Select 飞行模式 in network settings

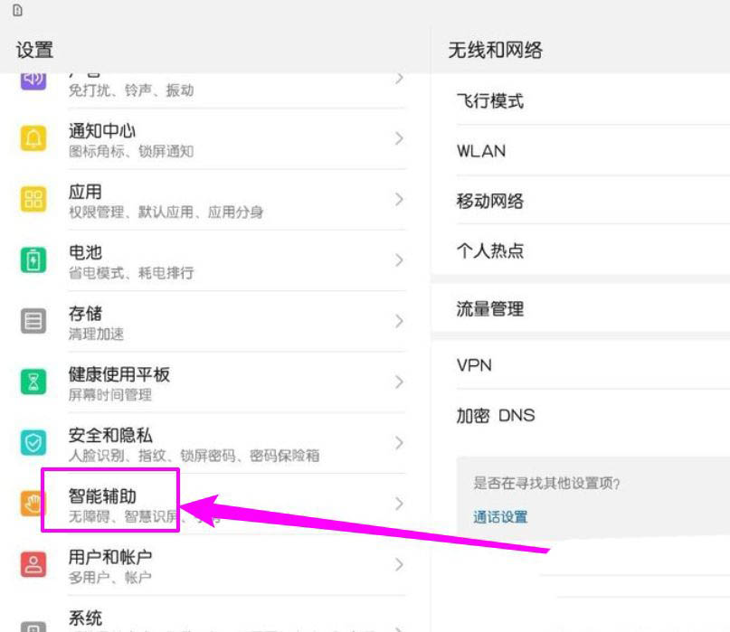click(x=489, y=101)
